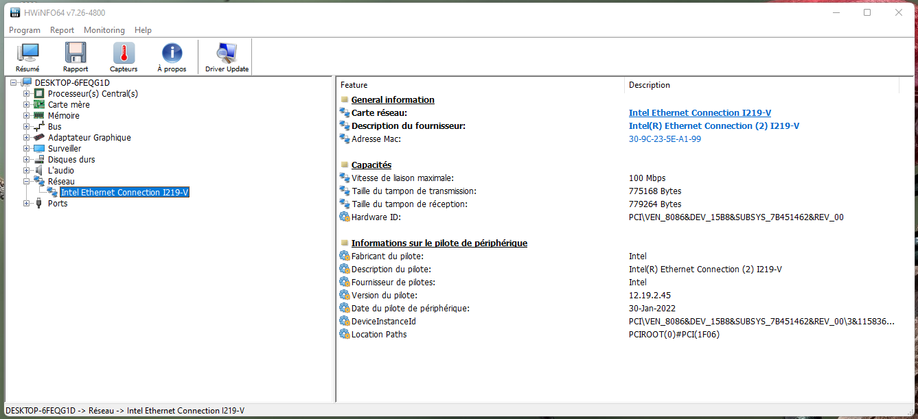Select the 100 Mbps value
Viewport: 918px width, 419px height.
pos(647,178)
